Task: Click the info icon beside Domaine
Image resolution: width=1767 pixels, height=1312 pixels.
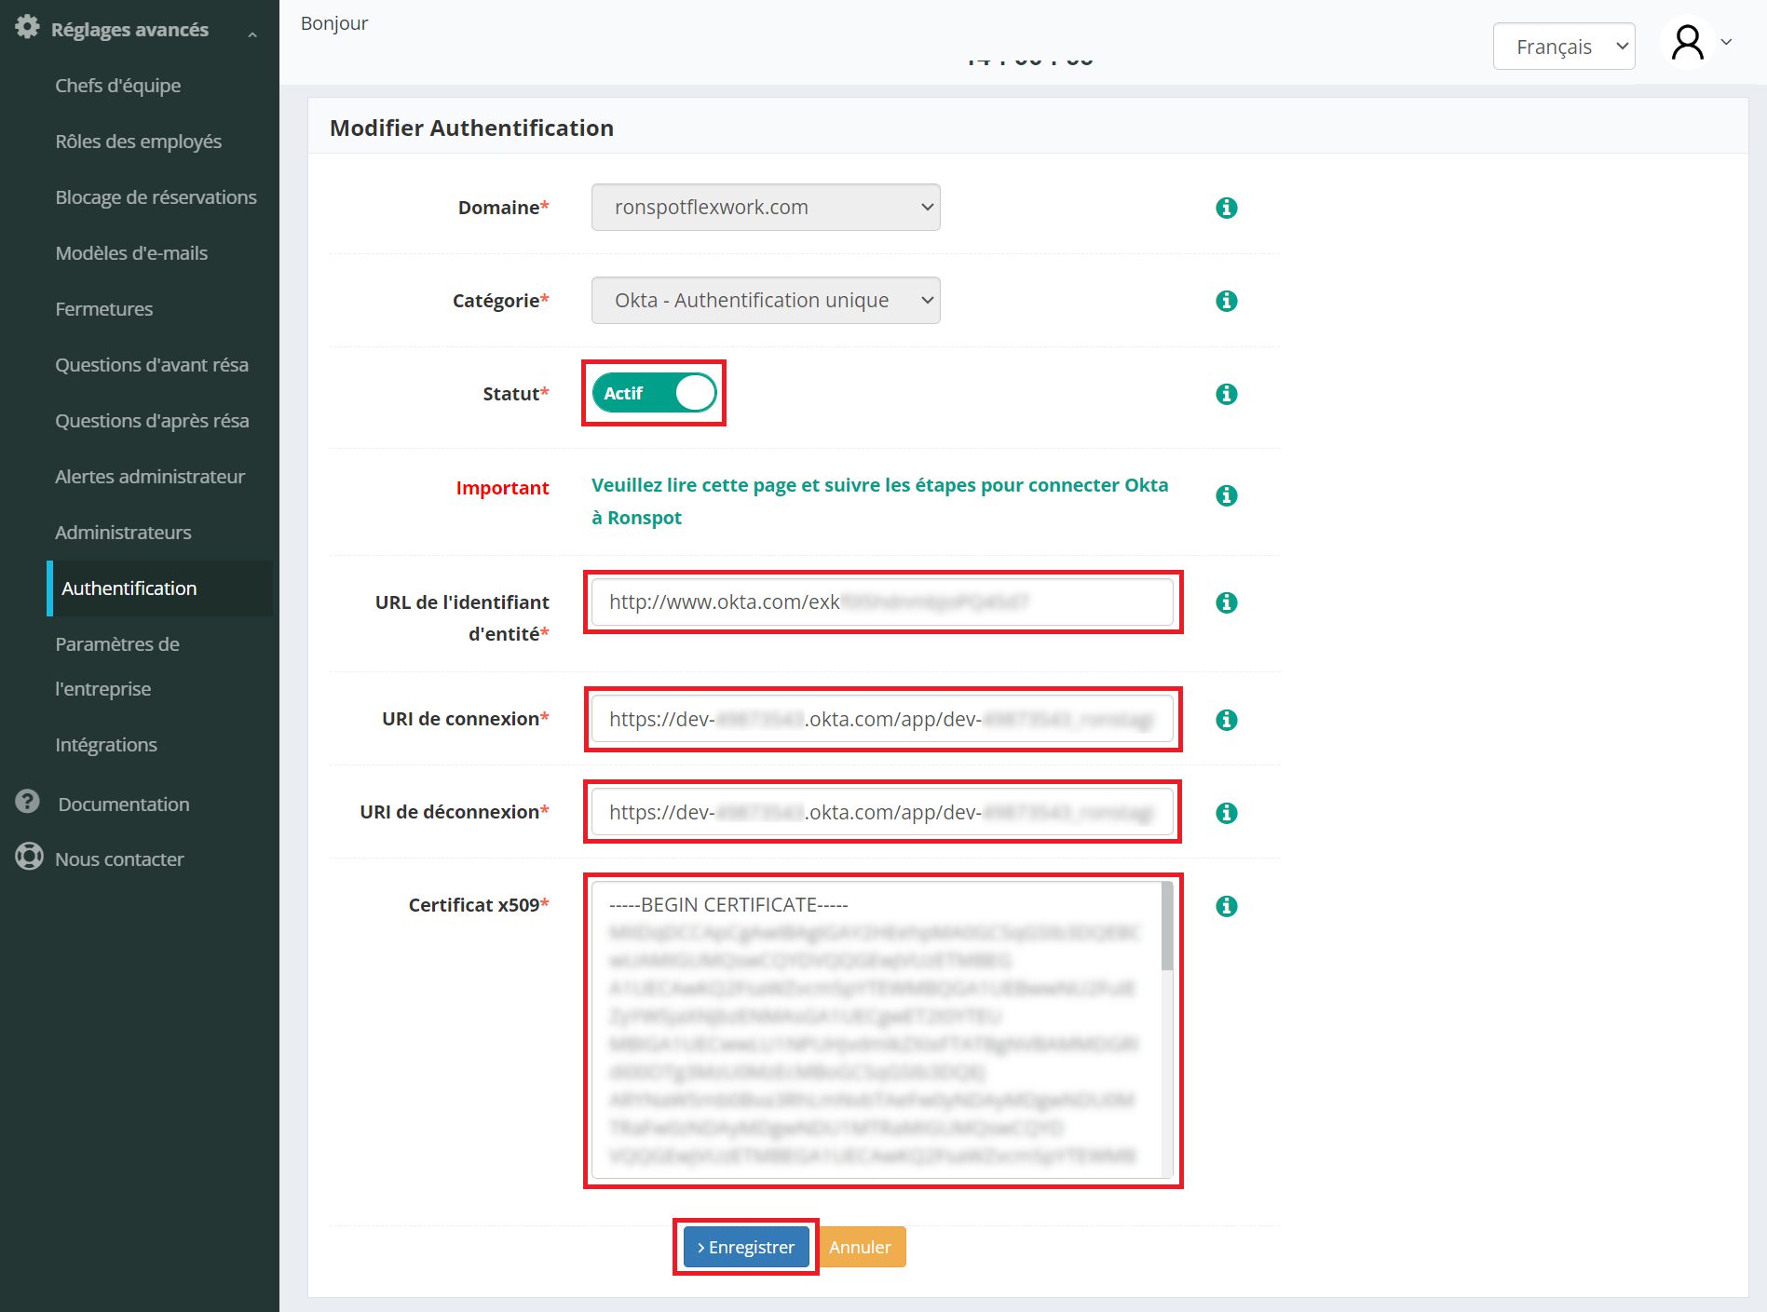Action: 1226,208
